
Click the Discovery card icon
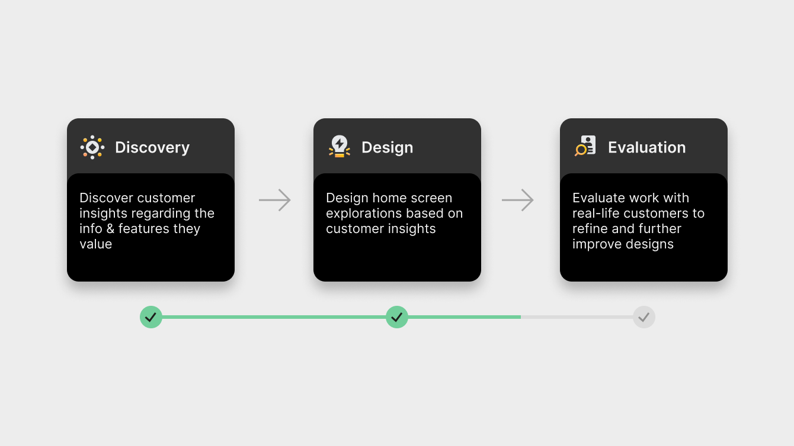(x=92, y=147)
